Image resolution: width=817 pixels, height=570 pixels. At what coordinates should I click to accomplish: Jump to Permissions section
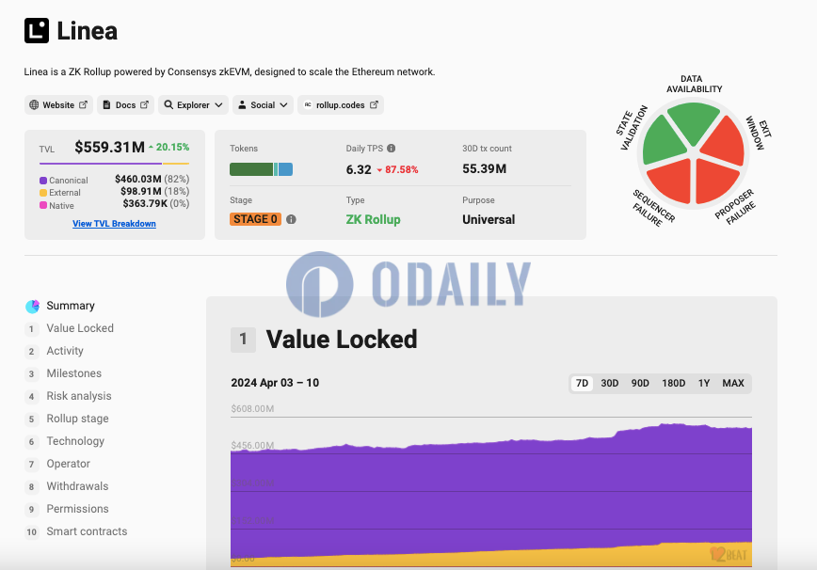pyautogui.click(x=77, y=509)
